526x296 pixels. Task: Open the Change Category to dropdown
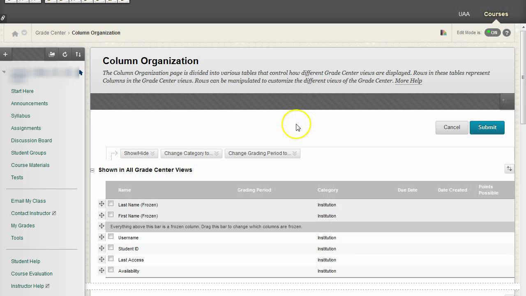191,153
